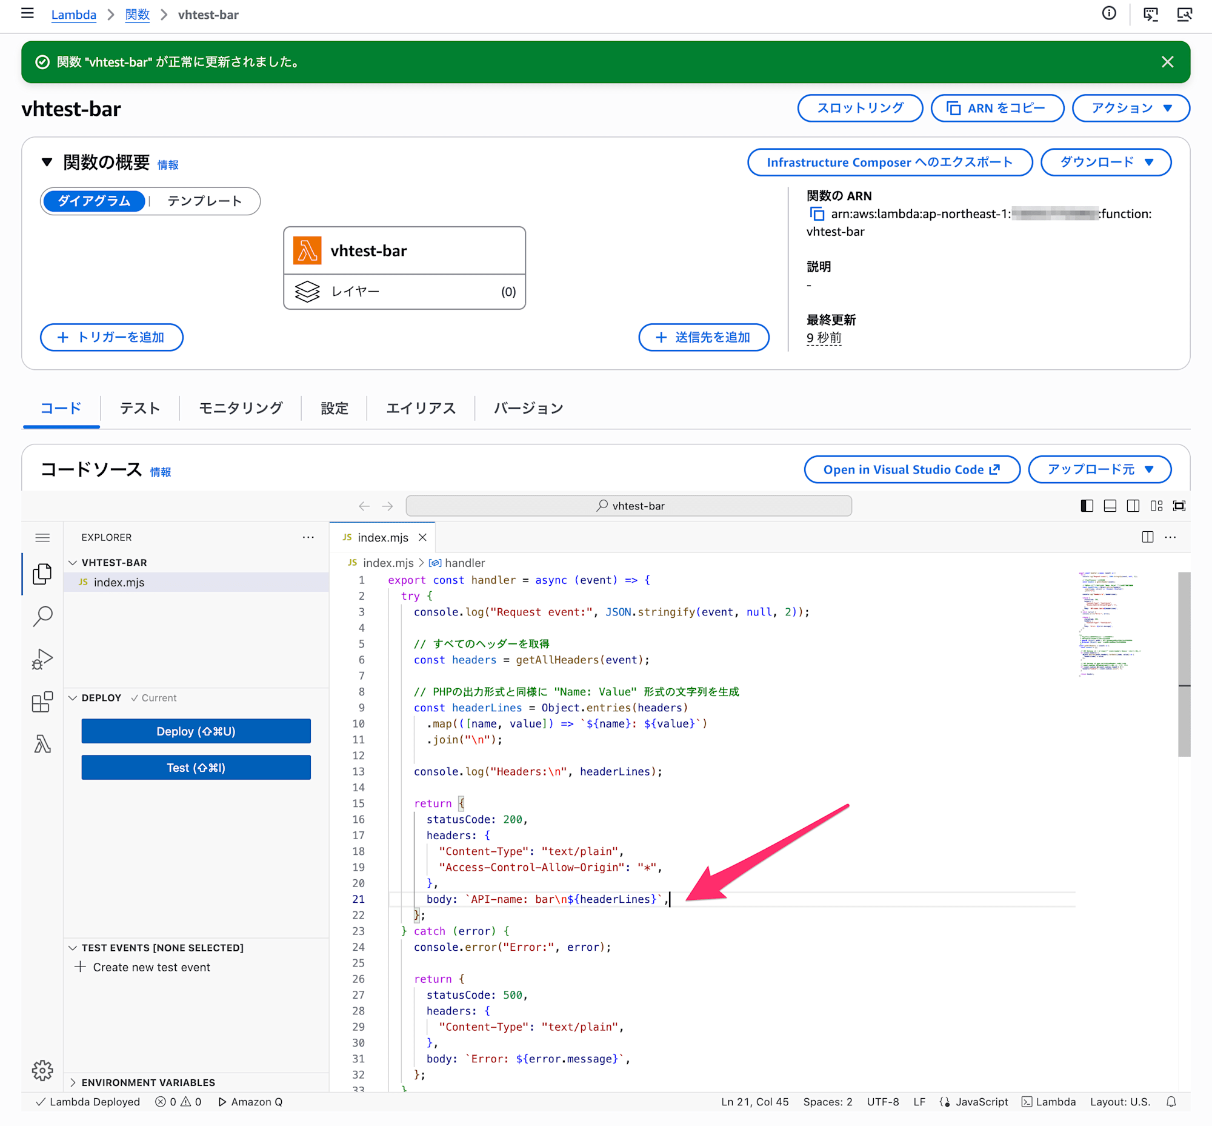Click the スロットリング button
The image size is (1212, 1126).
point(860,109)
